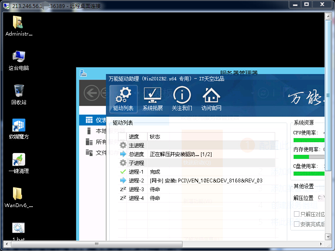Toggle the checkbox in driver list header
The width and height of the screenshot is (335, 251).
(122, 136)
